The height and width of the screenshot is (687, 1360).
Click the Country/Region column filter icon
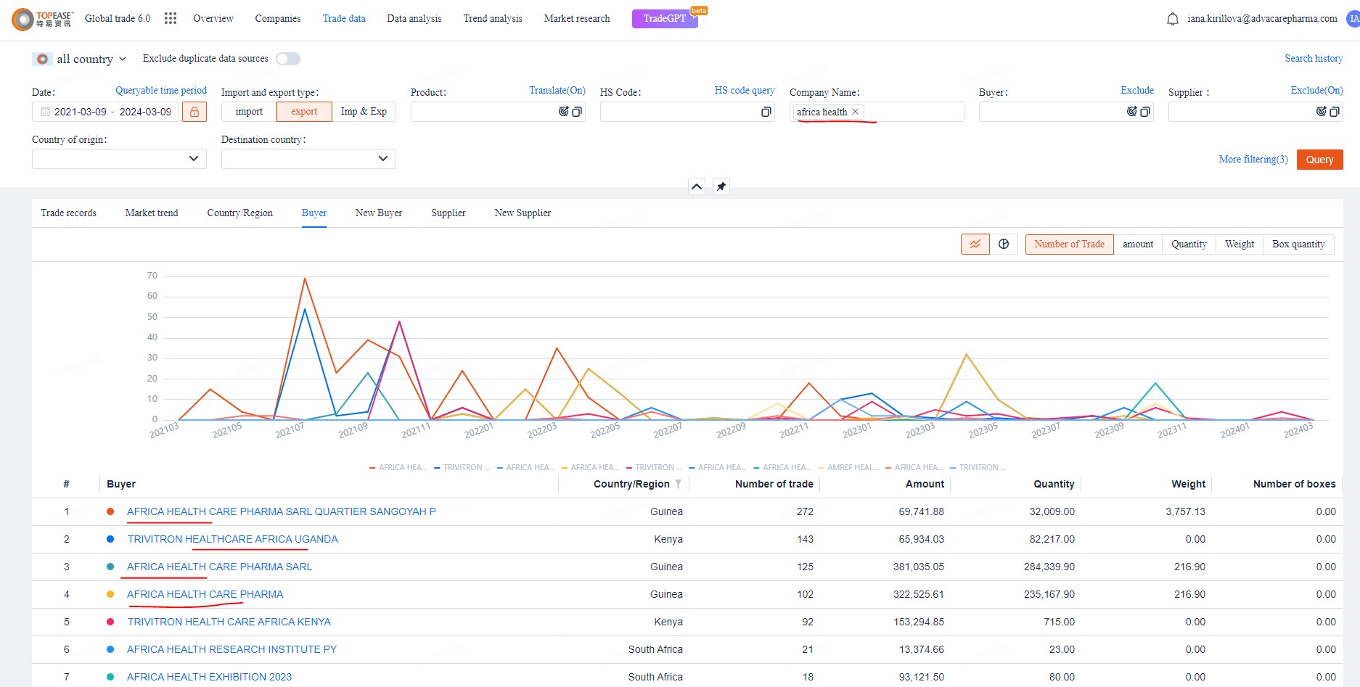(x=678, y=484)
